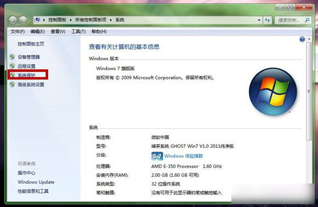Open 远程设置 link
The image size is (318, 207).
click(x=26, y=66)
